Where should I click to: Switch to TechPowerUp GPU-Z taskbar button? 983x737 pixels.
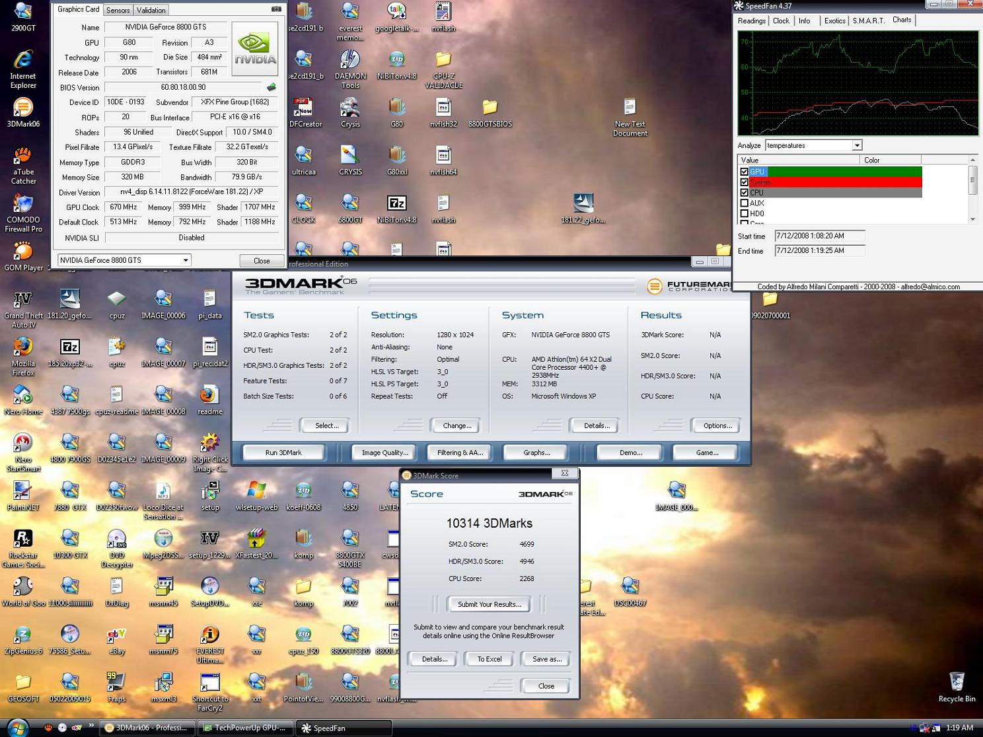click(x=245, y=728)
